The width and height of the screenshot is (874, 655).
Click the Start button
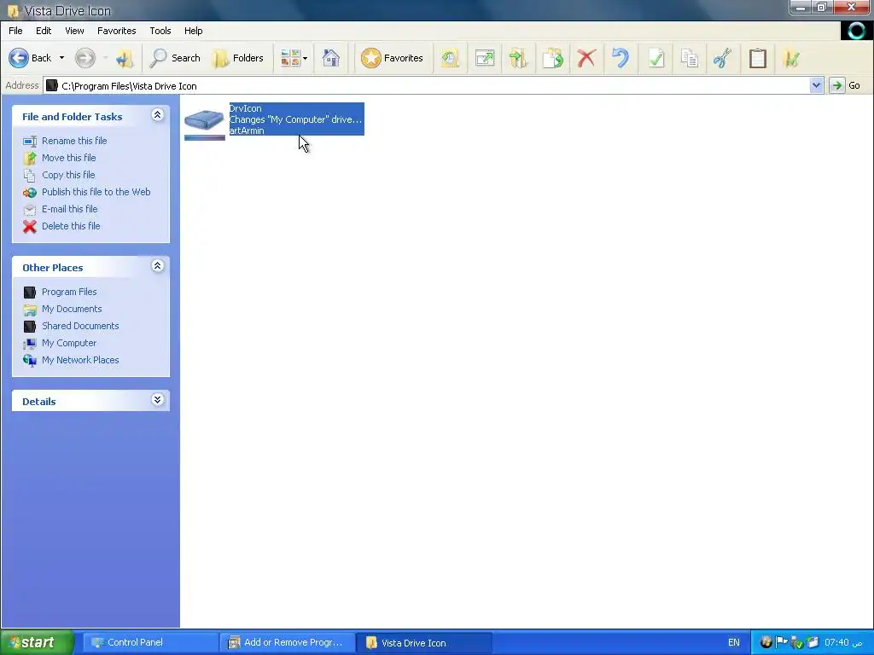click(x=38, y=642)
